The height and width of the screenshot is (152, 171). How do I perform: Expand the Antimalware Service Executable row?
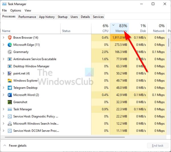pos(3,59)
